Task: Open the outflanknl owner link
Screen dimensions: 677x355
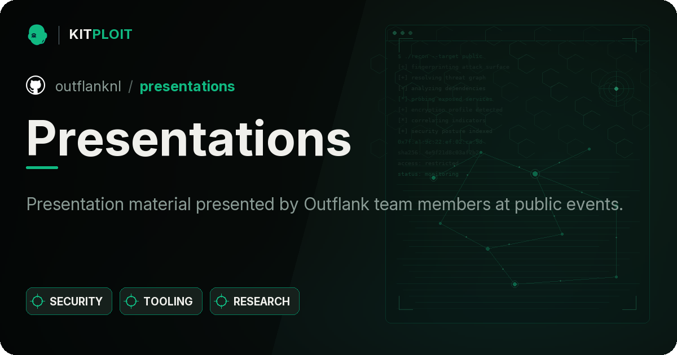Action: 88,86
